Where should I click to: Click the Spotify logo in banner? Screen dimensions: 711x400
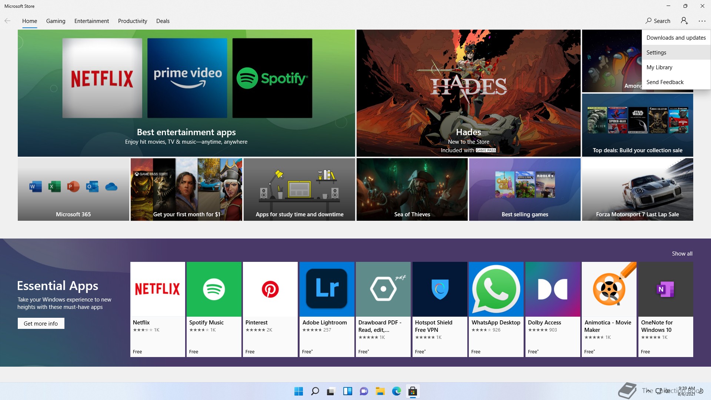[x=272, y=78]
